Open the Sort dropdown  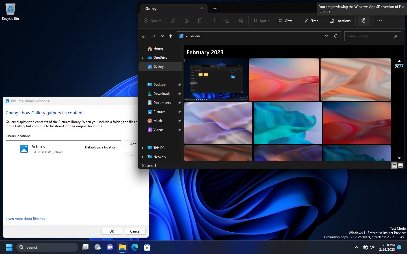(x=261, y=21)
